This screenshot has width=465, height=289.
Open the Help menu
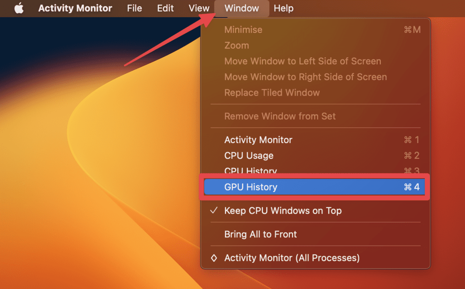tap(283, 8)
